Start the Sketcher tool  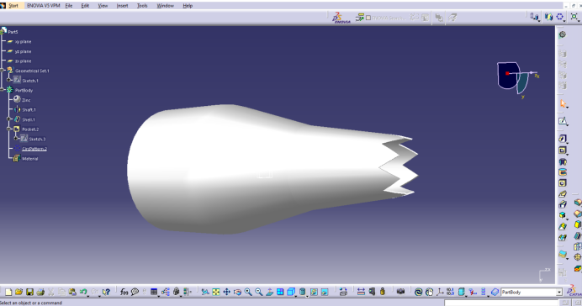[x=563, y=121]
